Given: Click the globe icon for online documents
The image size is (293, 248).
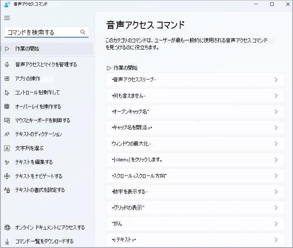Looking at the screenshot, I should (x=7, y=228).
